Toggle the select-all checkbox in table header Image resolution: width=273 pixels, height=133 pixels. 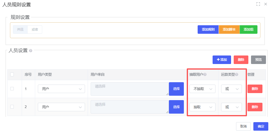[x=12, y=75]
